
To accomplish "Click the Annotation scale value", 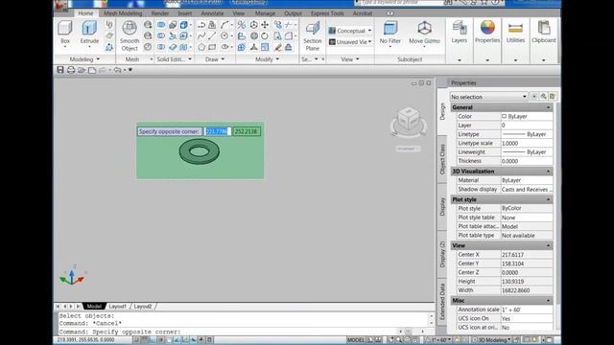I will click(527, 310).
